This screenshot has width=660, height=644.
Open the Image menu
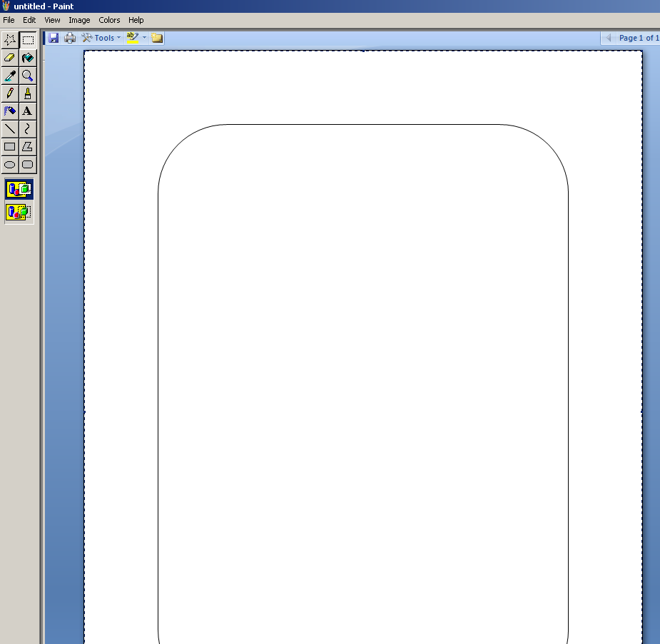tap(79, 20)
